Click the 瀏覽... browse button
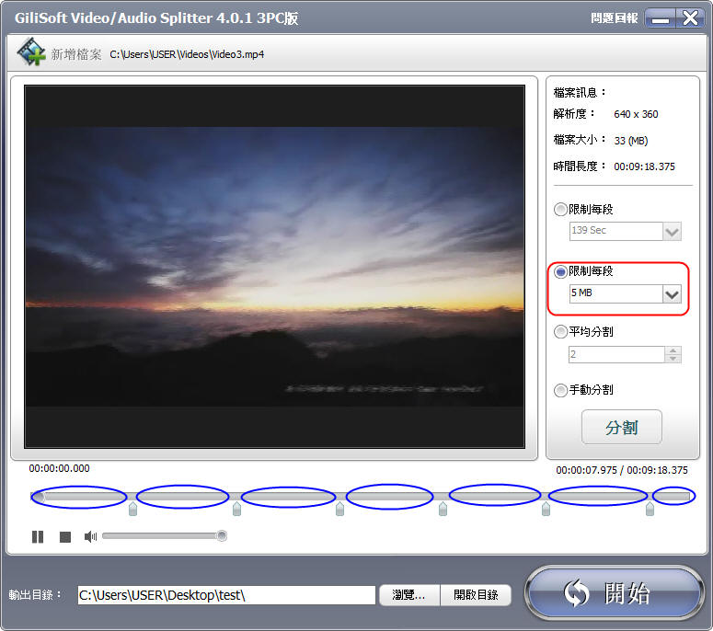Screen dimensions: 713x631 (x=408, y=595)
